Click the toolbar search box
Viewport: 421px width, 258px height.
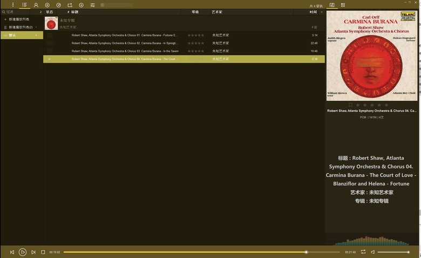117,5
